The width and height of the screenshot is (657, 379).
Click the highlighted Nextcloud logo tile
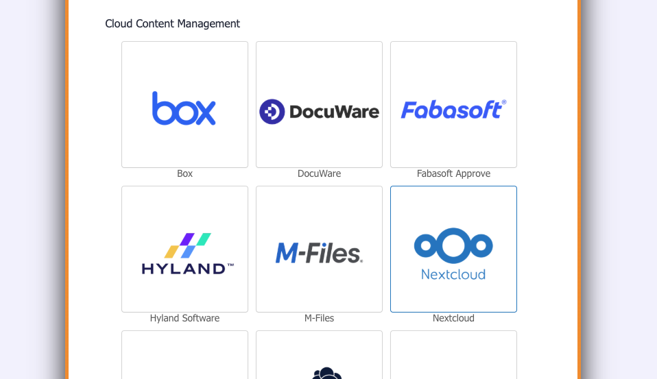453,249
